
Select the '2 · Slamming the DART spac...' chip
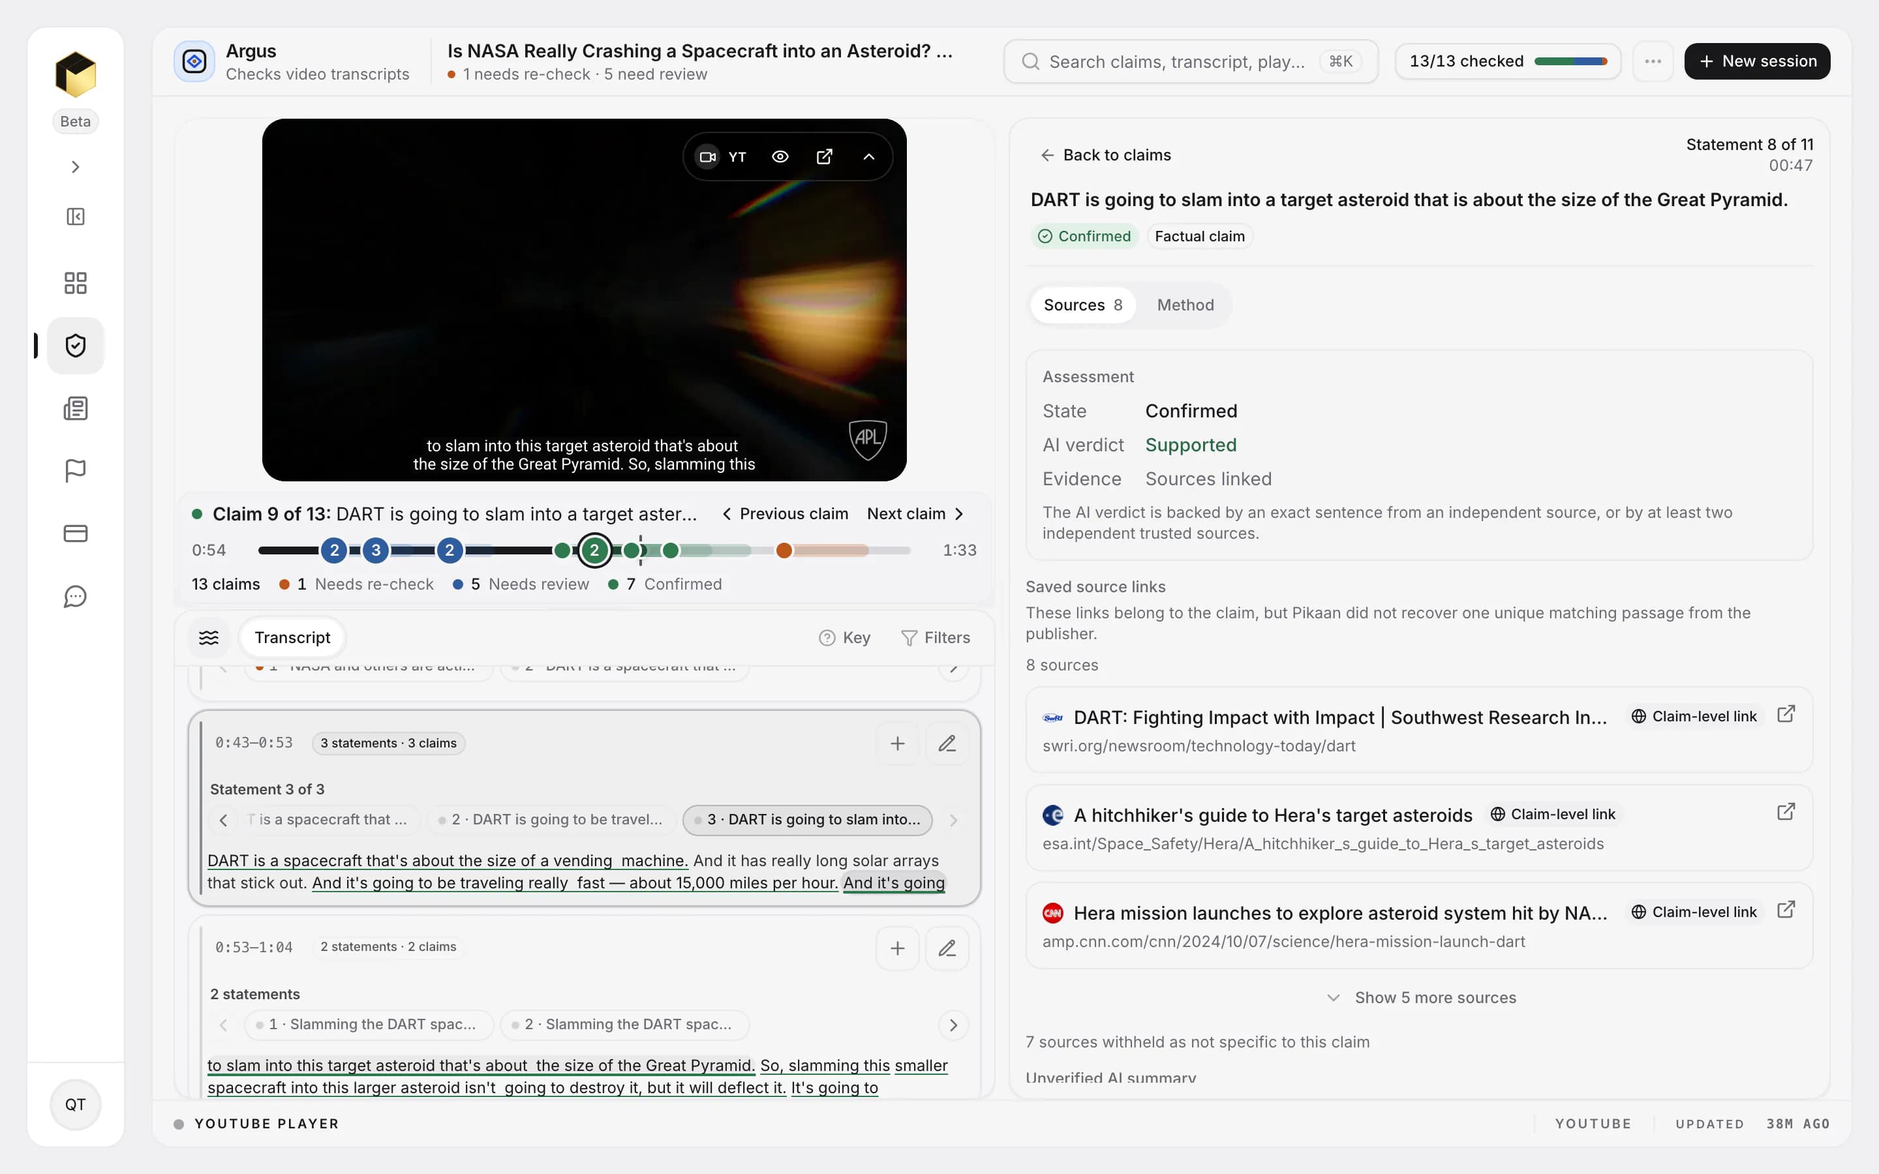coord(624,1025)
